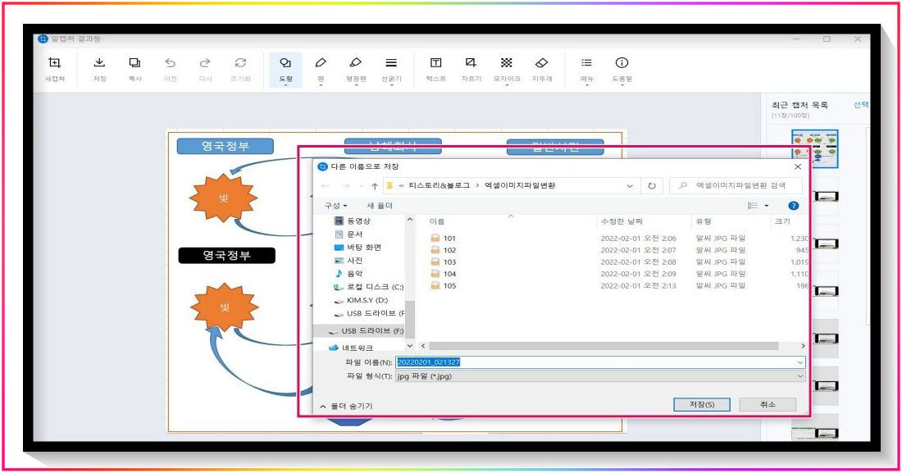Select 바탕 화면 in the folder tree
The height and width of the screenshot is (473, 902).
tap(358, 248)
